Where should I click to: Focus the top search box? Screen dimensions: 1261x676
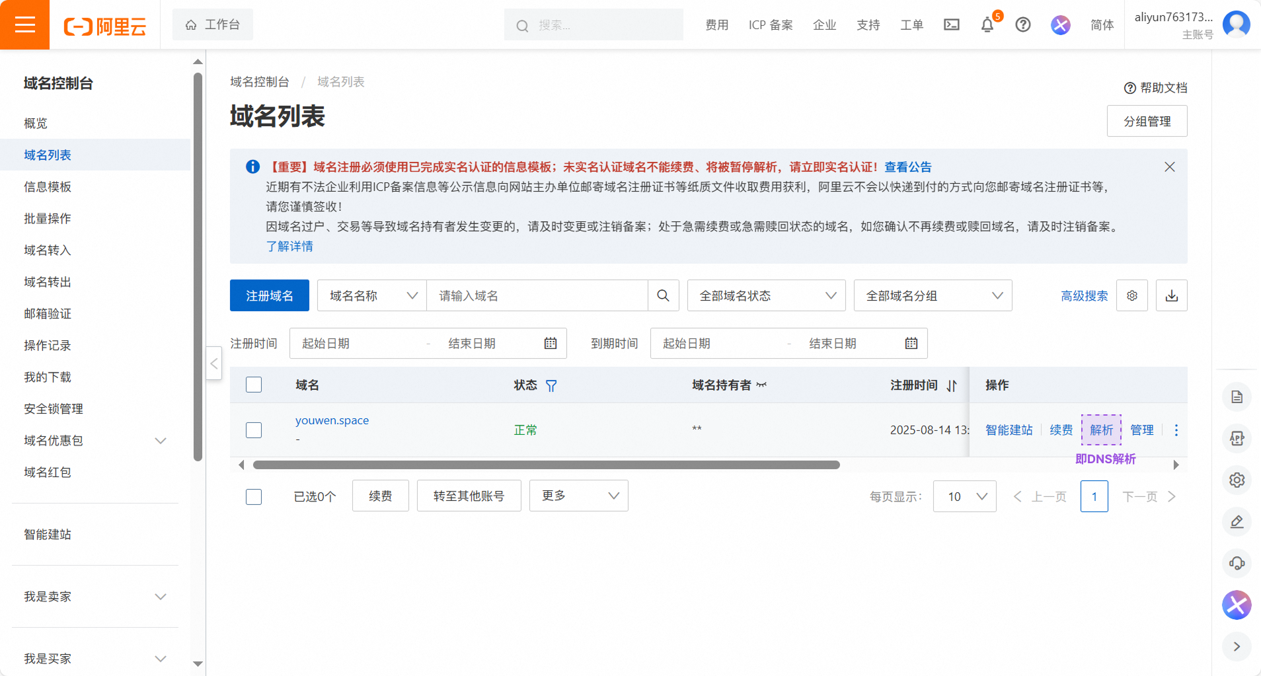(593, 25)
